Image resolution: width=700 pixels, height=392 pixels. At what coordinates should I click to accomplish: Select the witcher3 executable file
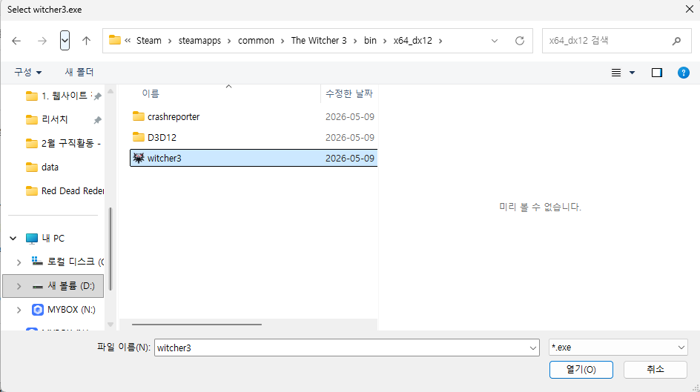(x=254, y=158)
